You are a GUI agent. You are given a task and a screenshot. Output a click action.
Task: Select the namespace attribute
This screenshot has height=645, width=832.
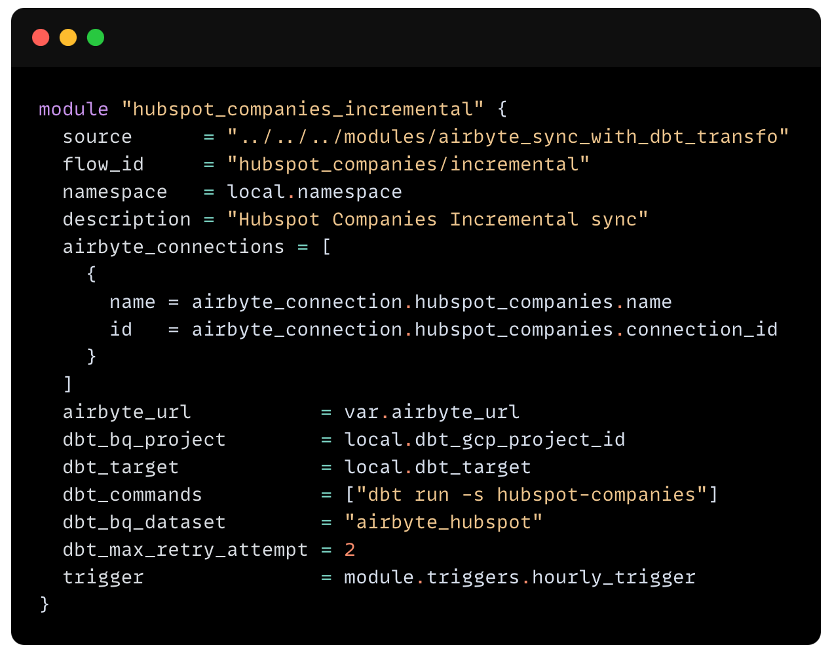tap(115, 191)
